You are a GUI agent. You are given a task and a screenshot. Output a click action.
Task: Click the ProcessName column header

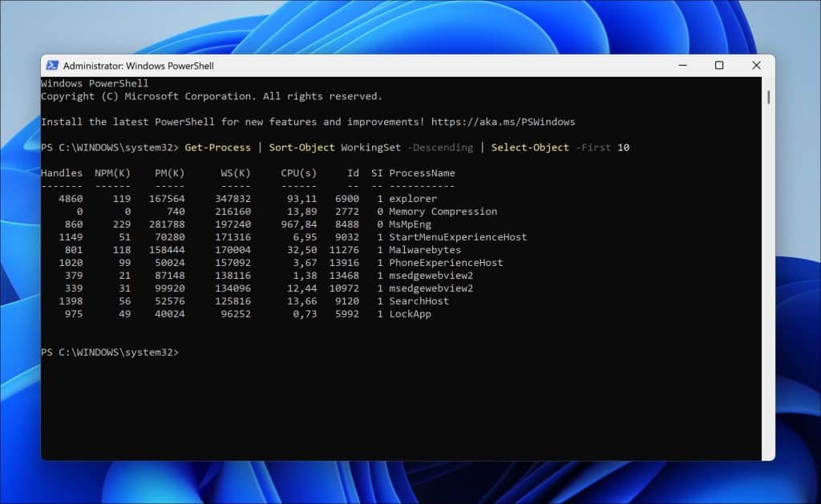coord(422,173)
